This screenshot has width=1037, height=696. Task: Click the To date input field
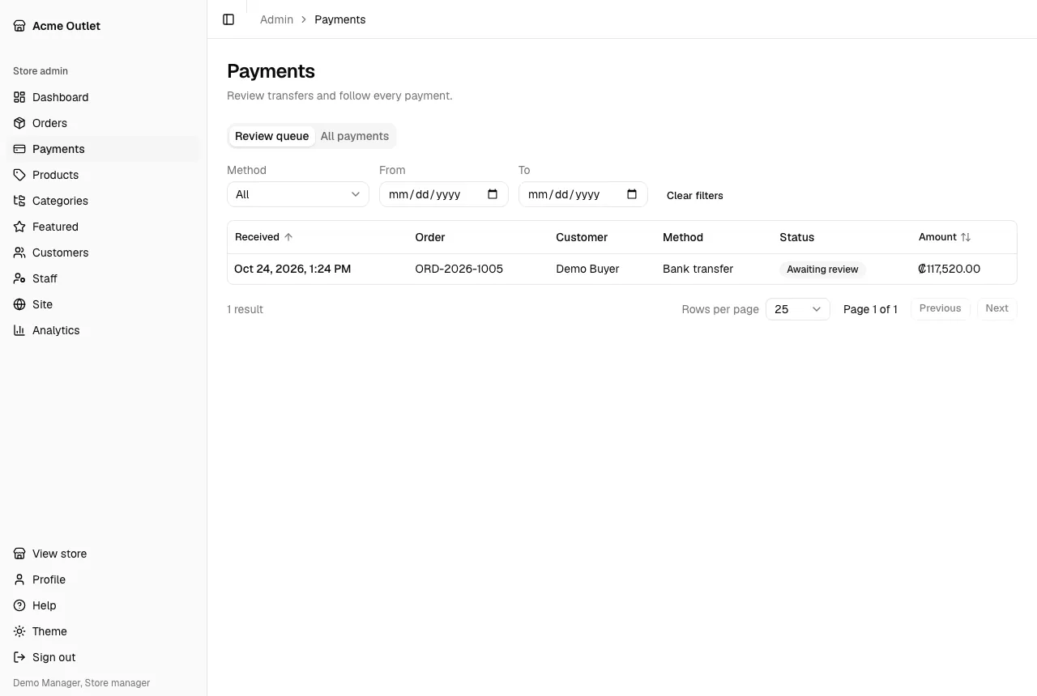tap(583, 194)
